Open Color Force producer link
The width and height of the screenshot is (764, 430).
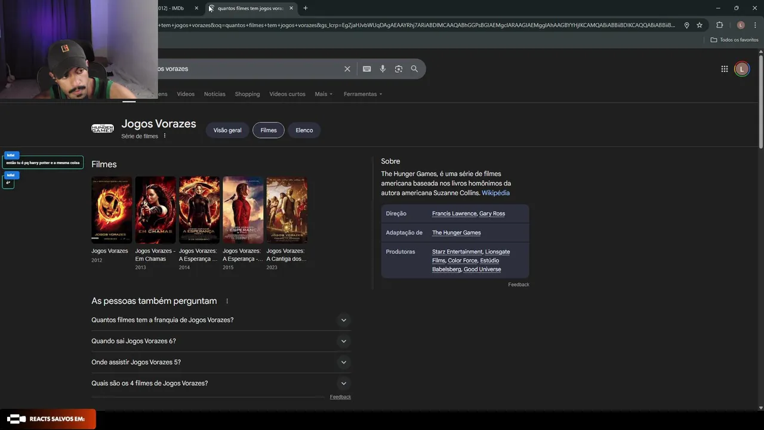pyautogui.click(x=463, y=260)
